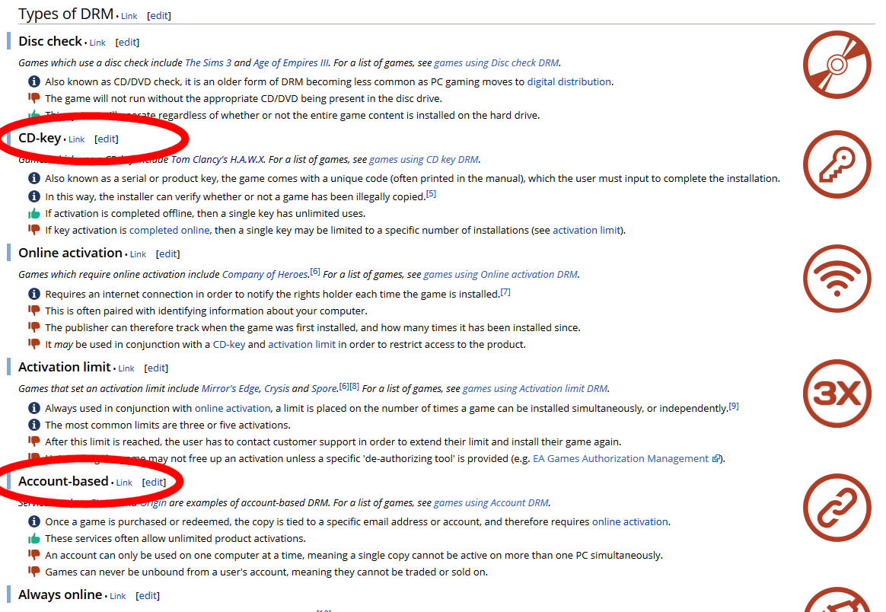Click thumbs-down icon beside 'If key activation is'
Screen dimensions: 886x612
point(34,230)
